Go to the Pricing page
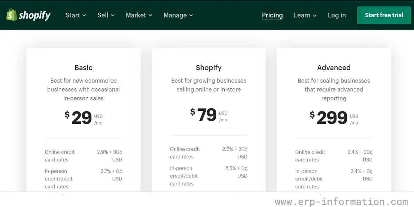Viewport: 414px width, 207px height. coord(272,15)
